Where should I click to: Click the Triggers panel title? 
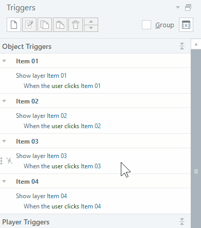point(21,8)
